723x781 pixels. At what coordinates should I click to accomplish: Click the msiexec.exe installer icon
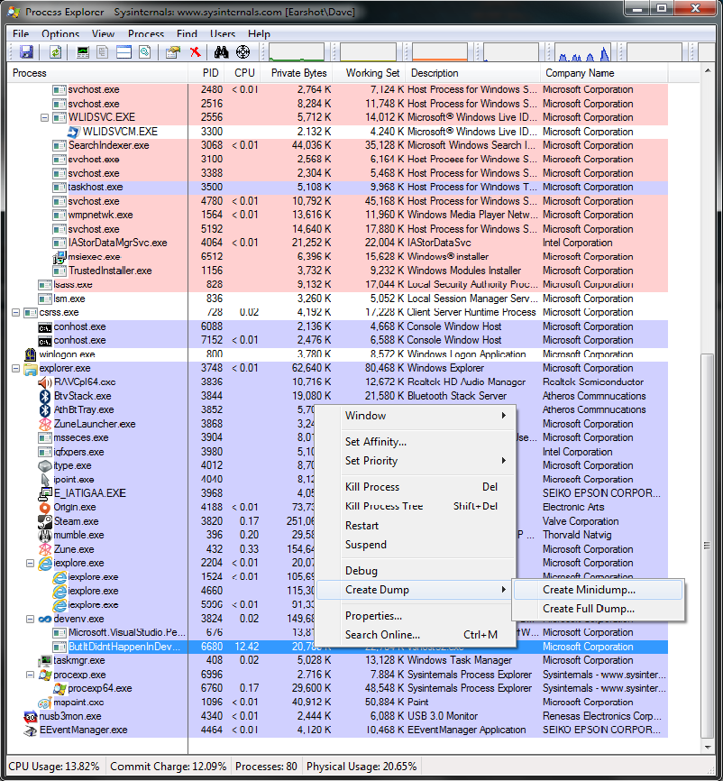point(59,257)
